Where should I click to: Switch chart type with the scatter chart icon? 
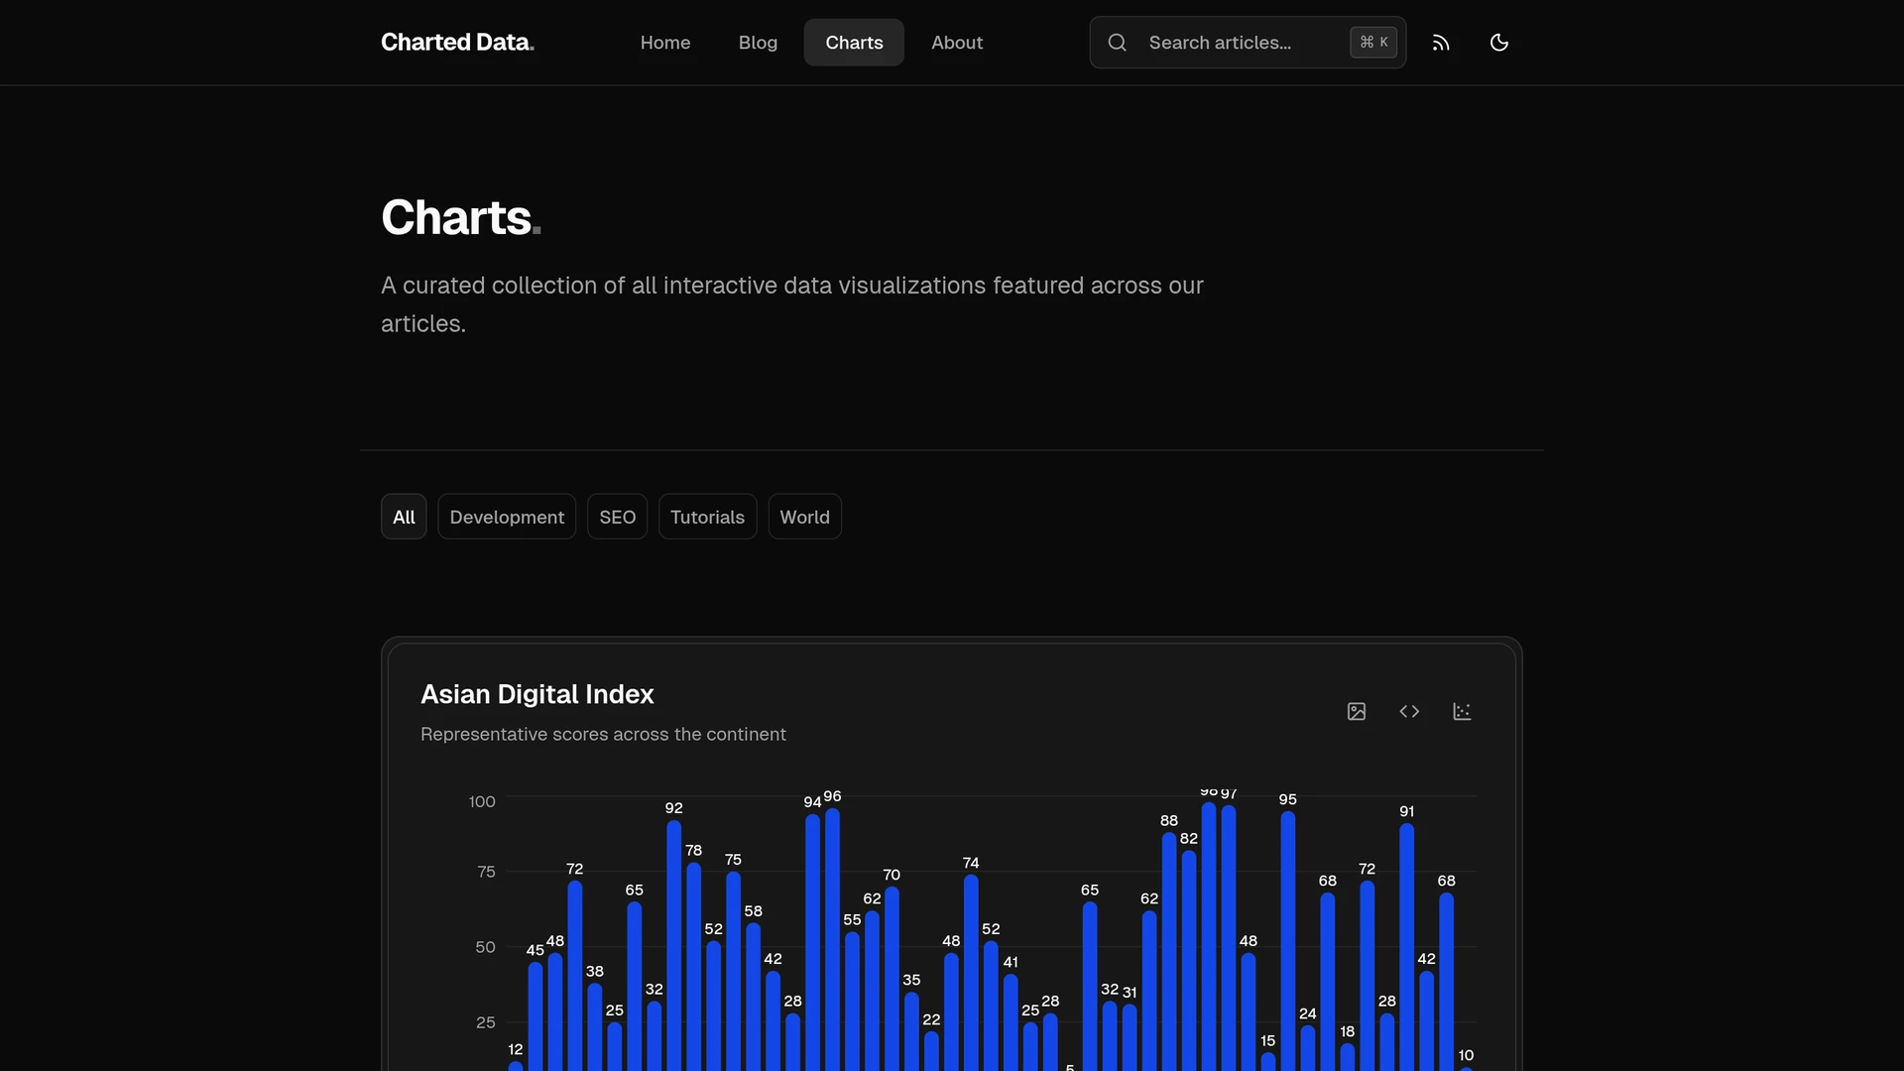click(x=1462, y=711)
